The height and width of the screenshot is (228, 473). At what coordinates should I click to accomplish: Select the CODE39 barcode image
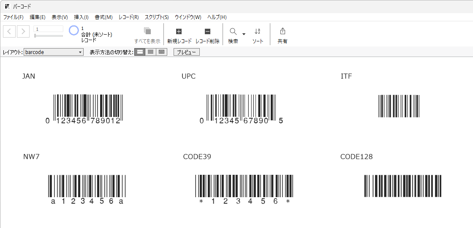point(244,190)
